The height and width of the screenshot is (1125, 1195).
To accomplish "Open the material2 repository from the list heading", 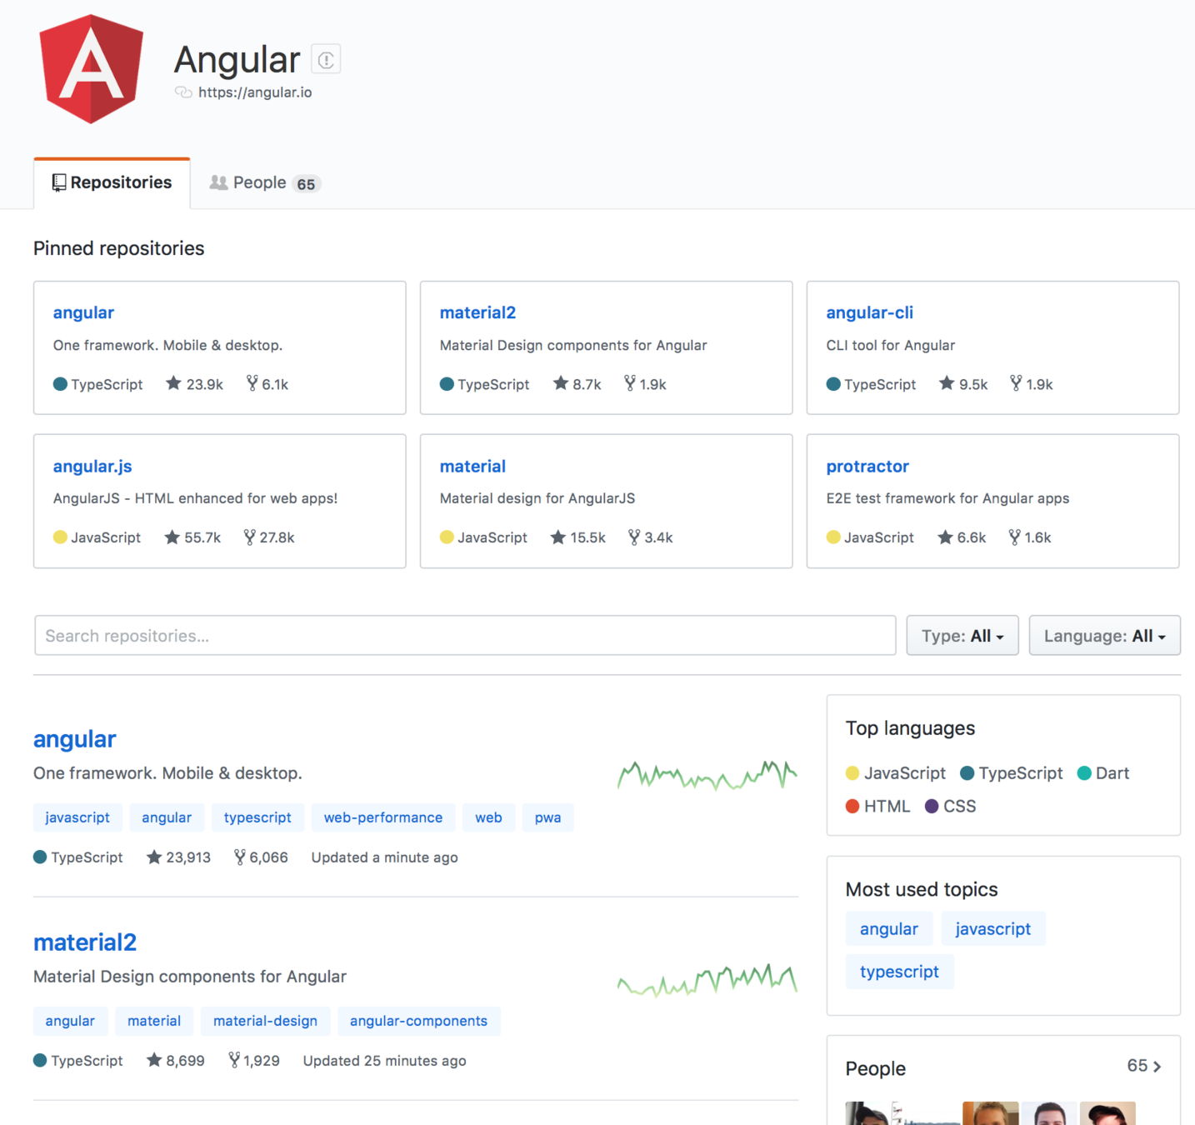I will (85, 942).
